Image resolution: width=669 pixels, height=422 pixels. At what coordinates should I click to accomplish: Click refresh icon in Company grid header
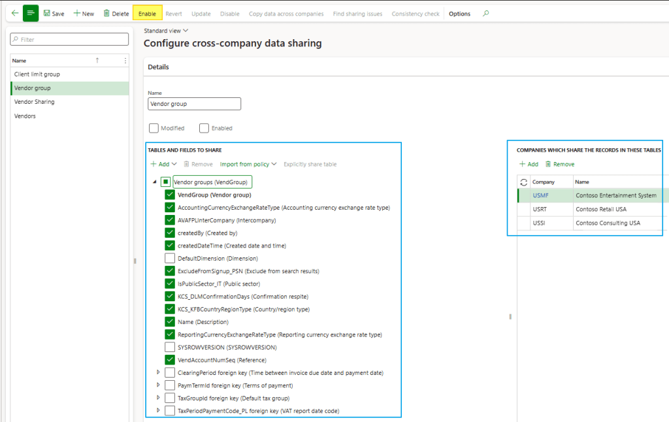(x=523, y=182)
